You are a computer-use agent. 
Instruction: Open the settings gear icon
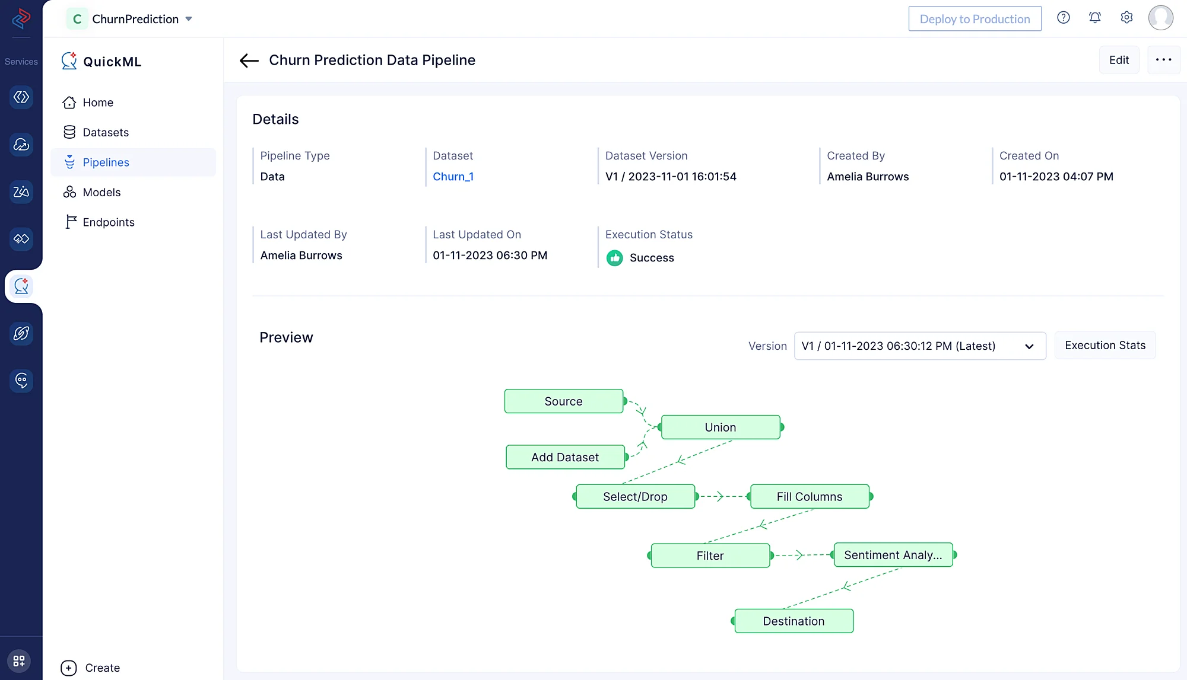click(1126, 18)
